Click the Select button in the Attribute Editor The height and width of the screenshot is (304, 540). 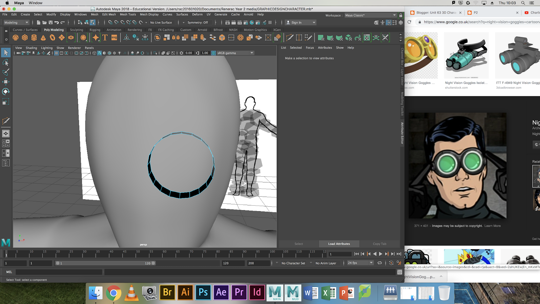299,244
